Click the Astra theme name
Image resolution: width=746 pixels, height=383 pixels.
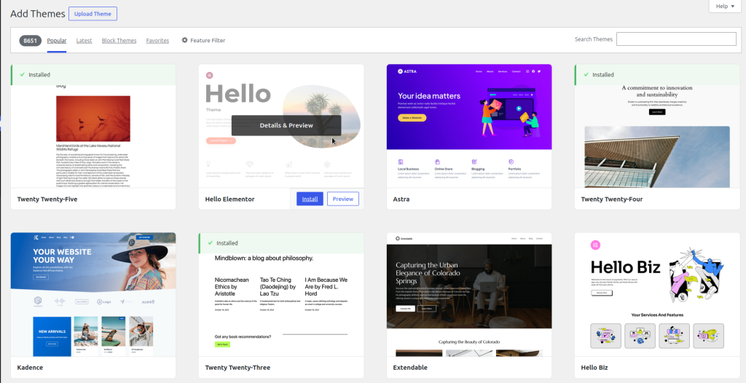point(401,200)
